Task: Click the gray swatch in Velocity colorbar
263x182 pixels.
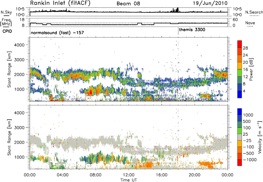Action: (240, 137)
